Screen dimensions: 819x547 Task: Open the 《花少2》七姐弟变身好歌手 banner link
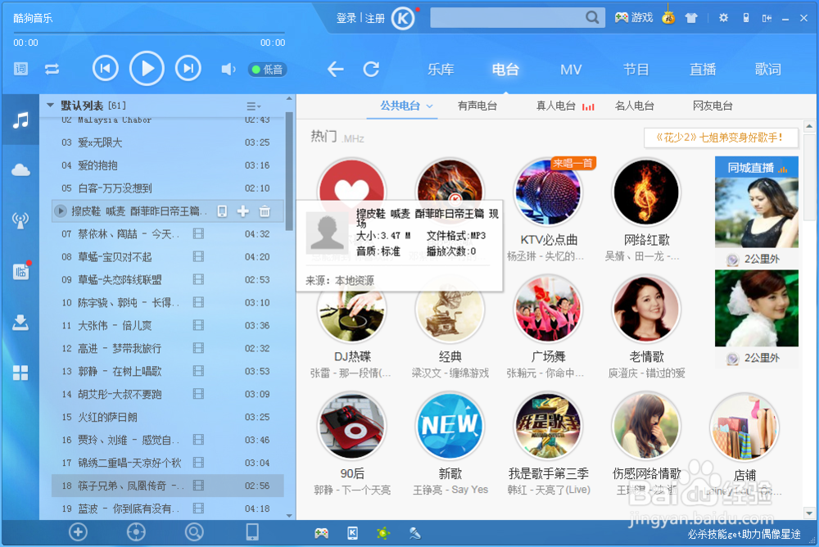[721, 138]
